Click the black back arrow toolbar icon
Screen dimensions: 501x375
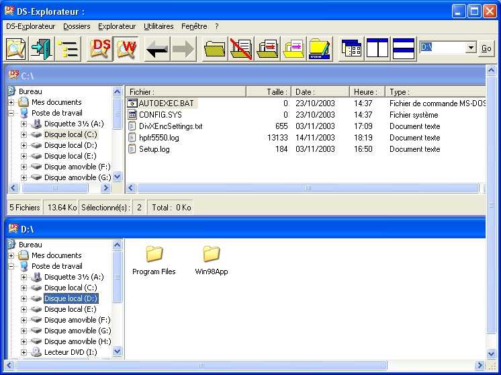click(x=157, y=49)
